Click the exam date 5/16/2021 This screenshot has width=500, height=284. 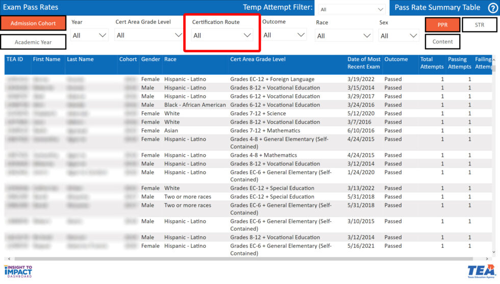pos(361,246)
